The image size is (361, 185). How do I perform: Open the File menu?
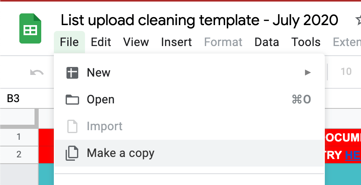tap(69, 42)
